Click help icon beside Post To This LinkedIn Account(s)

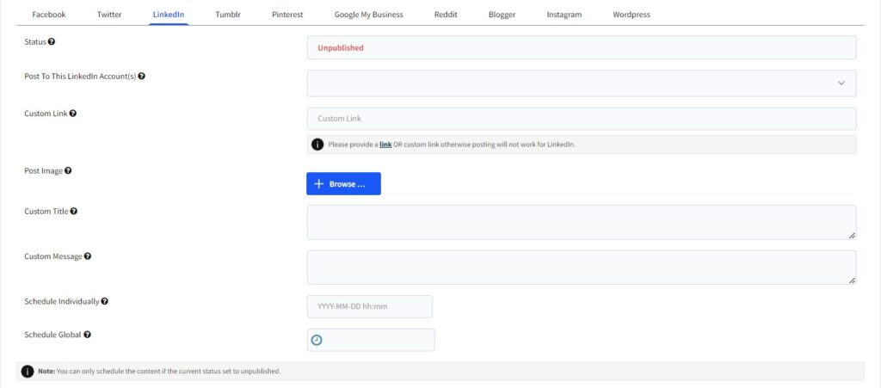142,77
